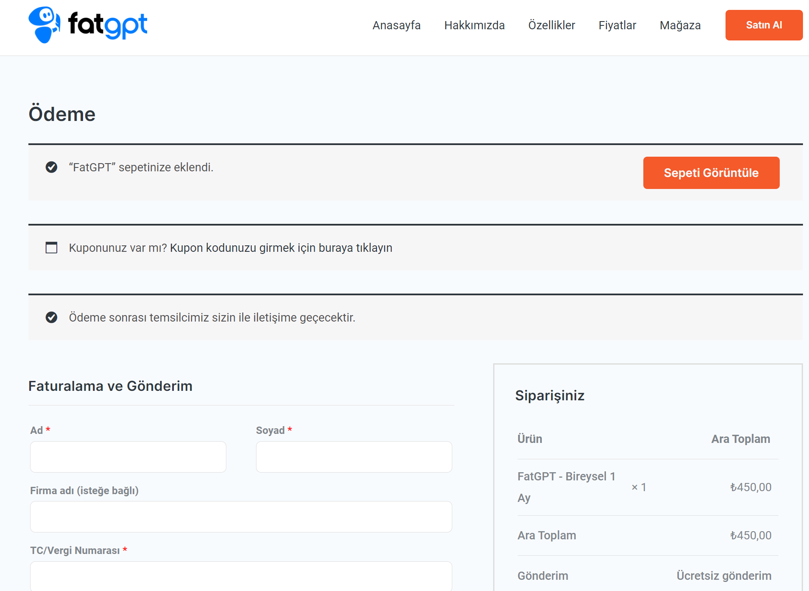Click the ₺450,00 price in product row
809x591 pixels.
(750, 487)
